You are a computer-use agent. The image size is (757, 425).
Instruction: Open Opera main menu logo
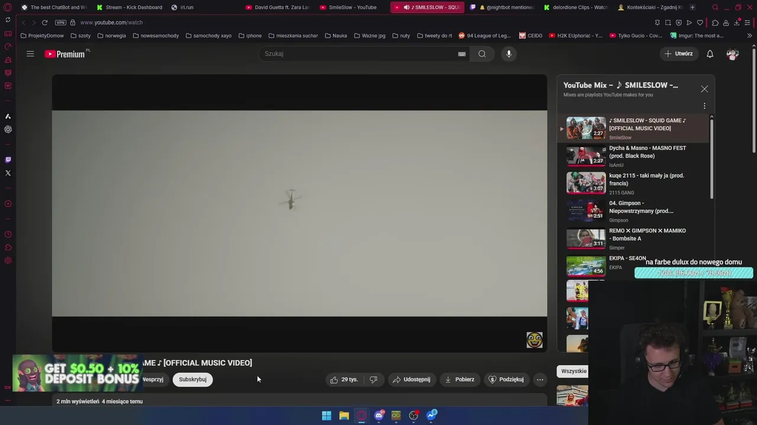tap(8, 8)
